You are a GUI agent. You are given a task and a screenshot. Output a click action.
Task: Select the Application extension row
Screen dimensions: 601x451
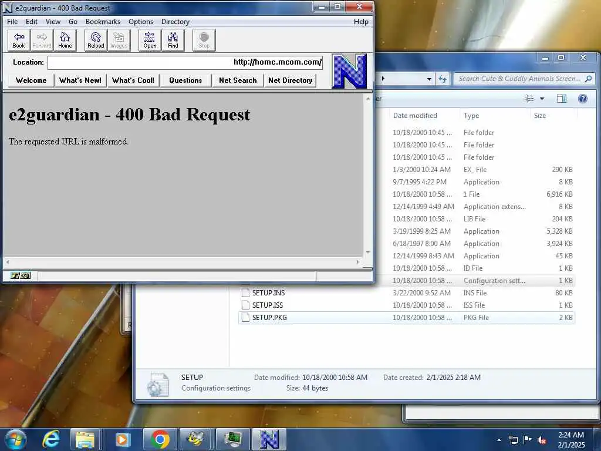474,207
